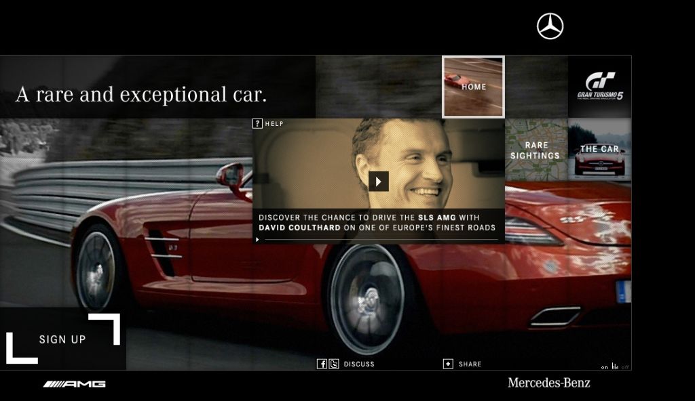Open the Twitter discuss icon

(334, 364)
